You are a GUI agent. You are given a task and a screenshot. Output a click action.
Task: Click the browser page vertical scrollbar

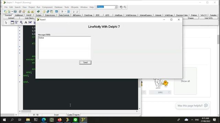(x=218, y=40)
